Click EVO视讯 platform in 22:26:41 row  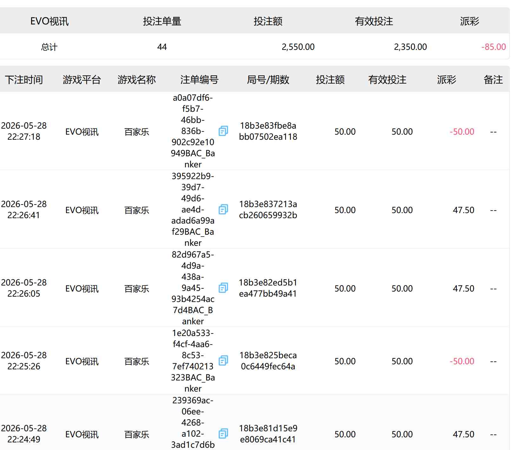pos(82,210)
